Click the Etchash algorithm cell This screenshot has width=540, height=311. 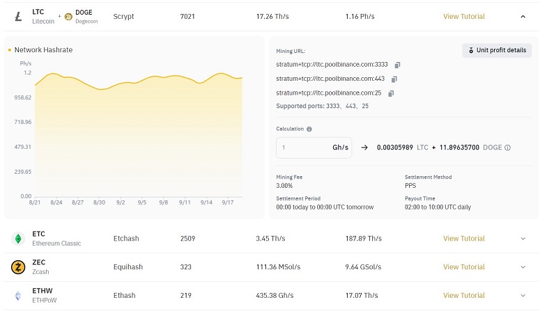tap(126, 239)
